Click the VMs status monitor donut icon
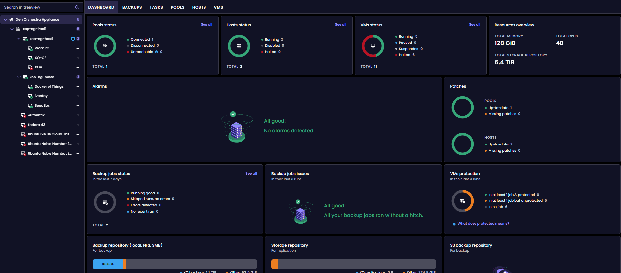The width and height of the screenshot is (621, 273). click(x=373, y=46)
